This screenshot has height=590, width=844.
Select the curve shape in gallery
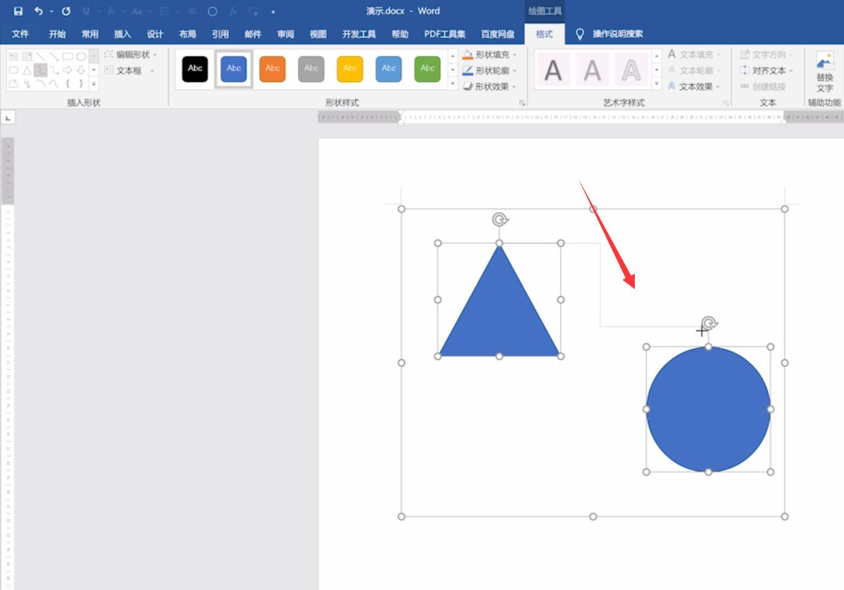(x=54, y=84)
